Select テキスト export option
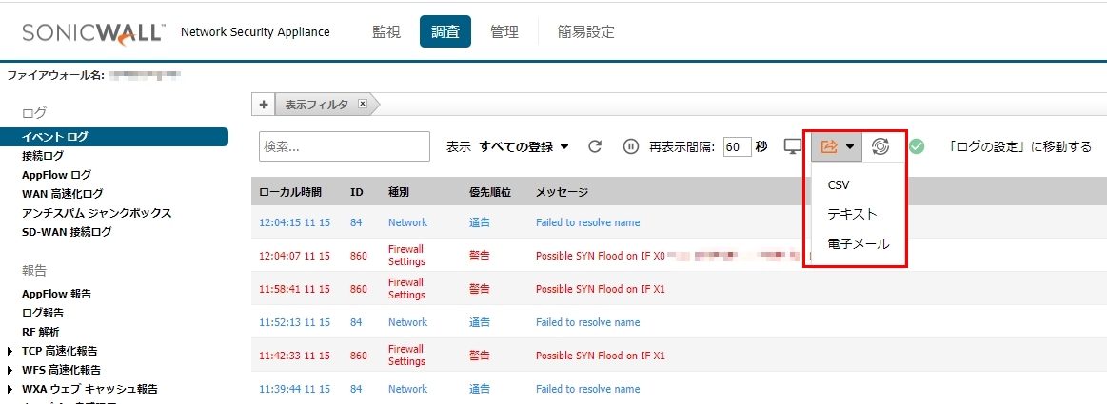Viewport: 1107px width, 404px height. [x=852, y=214]
